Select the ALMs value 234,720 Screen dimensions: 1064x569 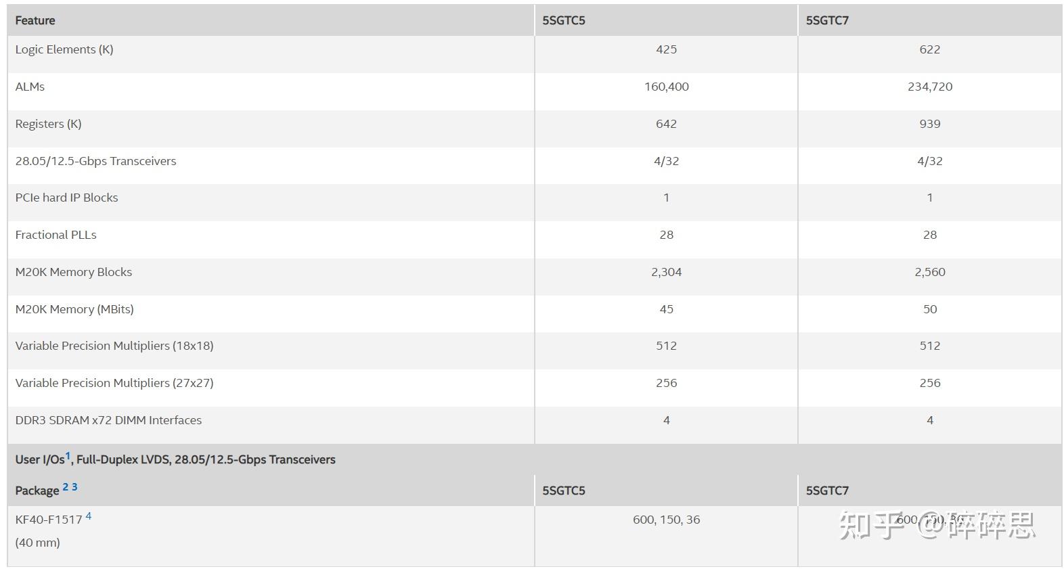929,87
